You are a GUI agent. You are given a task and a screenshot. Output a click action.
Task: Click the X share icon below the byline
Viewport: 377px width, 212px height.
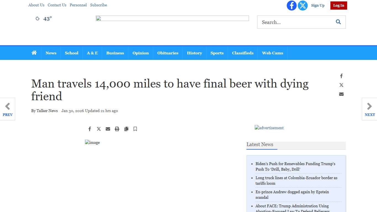(x=99, y=129)
